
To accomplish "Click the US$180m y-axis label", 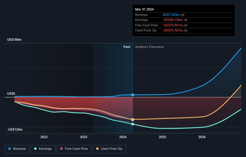I will point(14,40).
